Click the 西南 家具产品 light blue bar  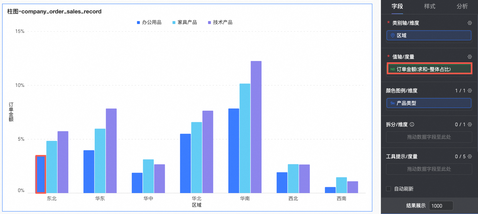pyautogui.click(x=342, y=185)
